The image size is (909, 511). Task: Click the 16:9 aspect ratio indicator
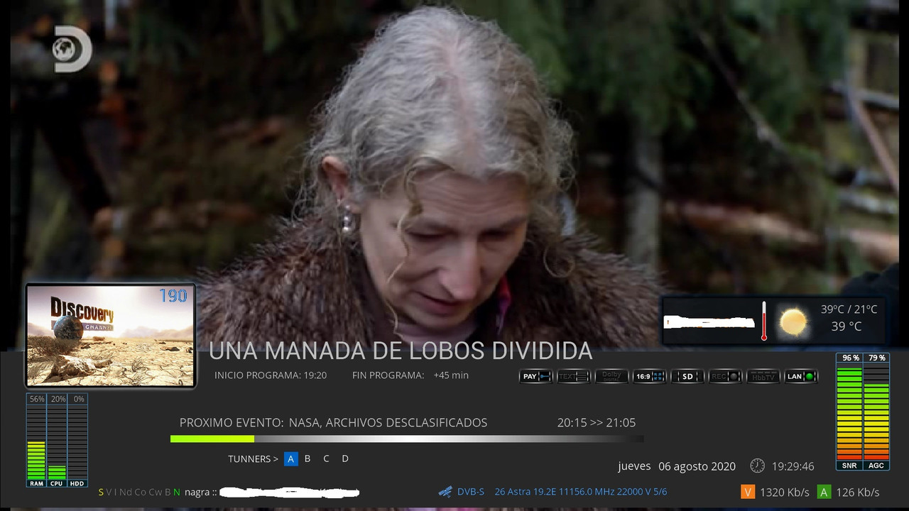click(x=650, y=376)
